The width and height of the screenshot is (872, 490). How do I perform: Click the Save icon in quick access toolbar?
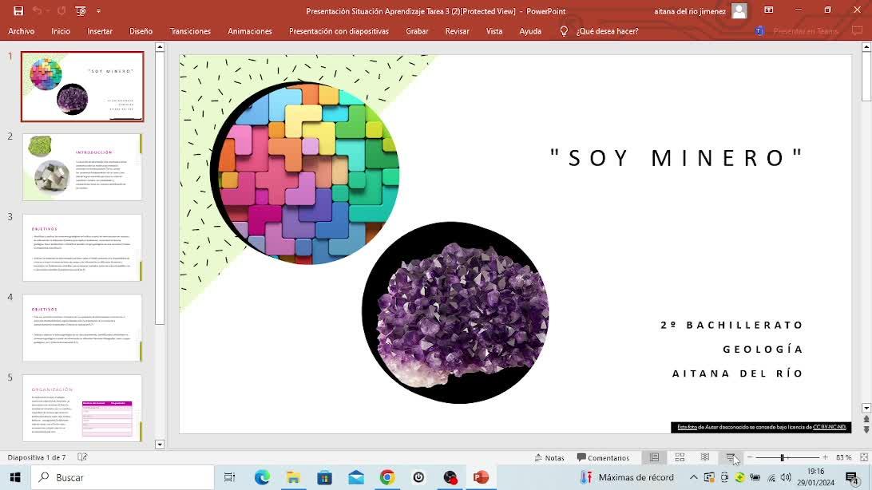coord(18,10)
